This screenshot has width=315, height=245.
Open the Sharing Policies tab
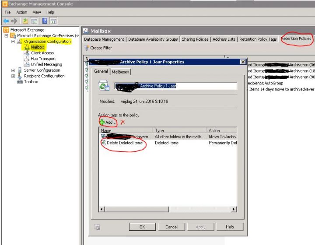pos(195,39)
